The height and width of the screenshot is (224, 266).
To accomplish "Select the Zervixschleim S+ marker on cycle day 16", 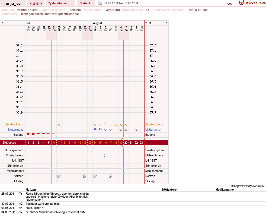I will coord(105,124).
